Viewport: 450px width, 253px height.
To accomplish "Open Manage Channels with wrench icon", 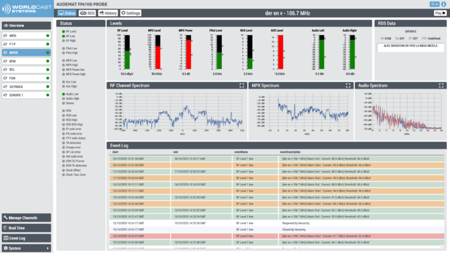I will [26, 218].
